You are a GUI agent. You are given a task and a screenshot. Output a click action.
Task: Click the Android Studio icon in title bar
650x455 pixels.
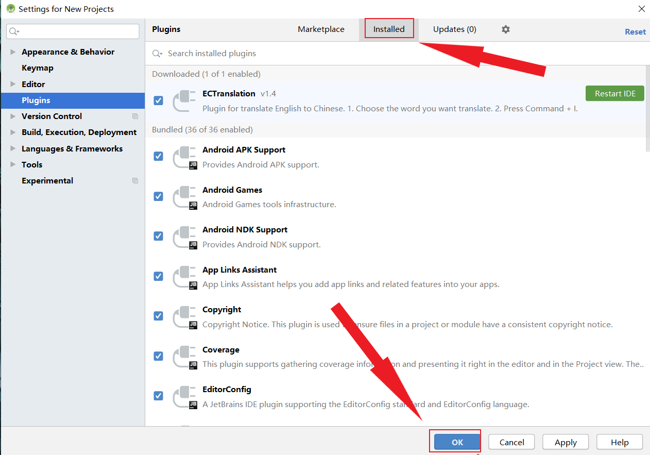coord(10,9)
